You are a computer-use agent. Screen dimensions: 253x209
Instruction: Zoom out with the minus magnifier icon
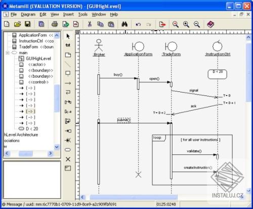pos(197,24)
